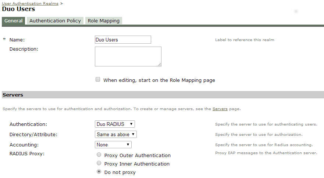Switch to the Authentication Policy tab

(x=55, y=21)
